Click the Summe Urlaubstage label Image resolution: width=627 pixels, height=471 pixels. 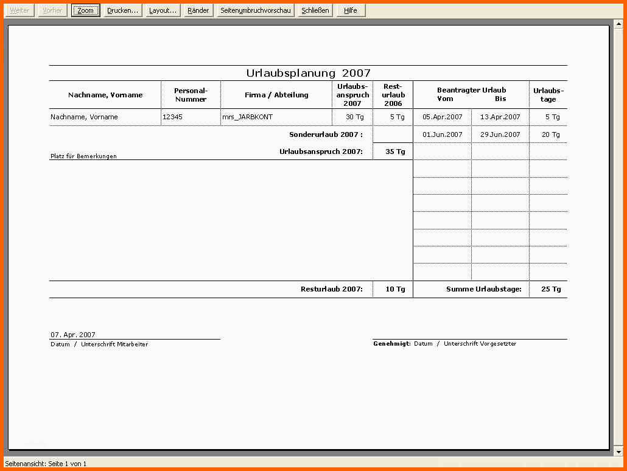[x=483, y=289]
